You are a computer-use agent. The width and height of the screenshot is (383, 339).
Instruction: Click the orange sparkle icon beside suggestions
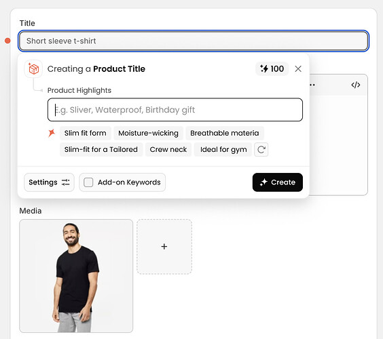52,133
